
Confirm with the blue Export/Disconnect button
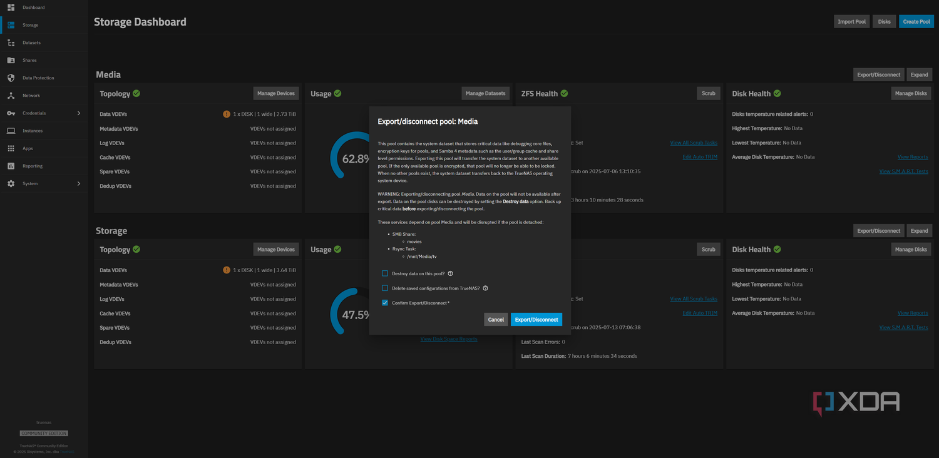point(536,320)
